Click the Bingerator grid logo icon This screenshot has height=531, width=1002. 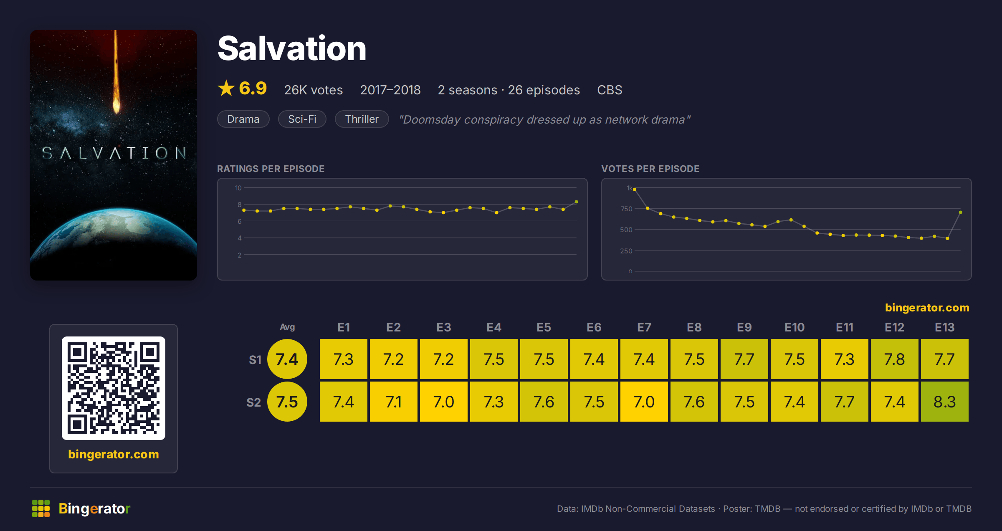click(x=41, y=508)
